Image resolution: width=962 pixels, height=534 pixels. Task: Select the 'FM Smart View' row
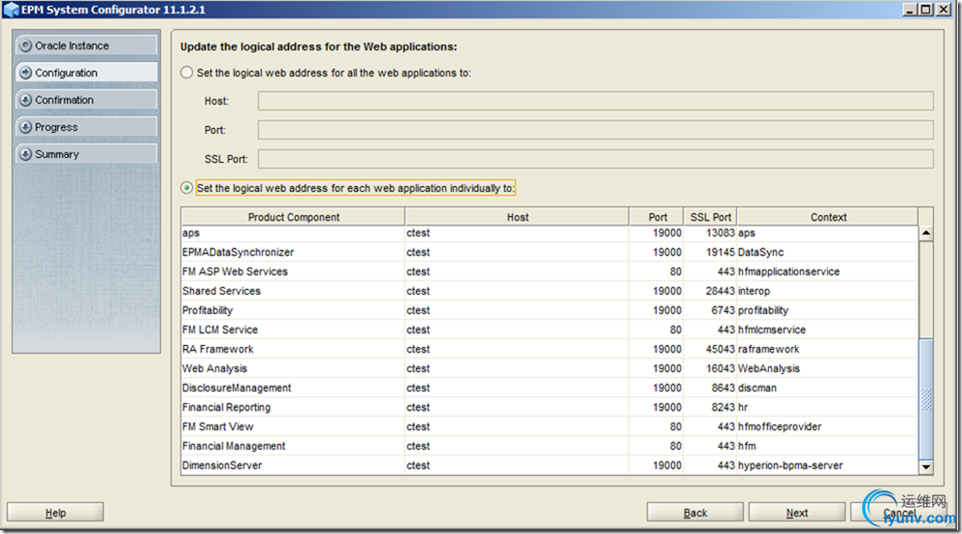[550, 426]
